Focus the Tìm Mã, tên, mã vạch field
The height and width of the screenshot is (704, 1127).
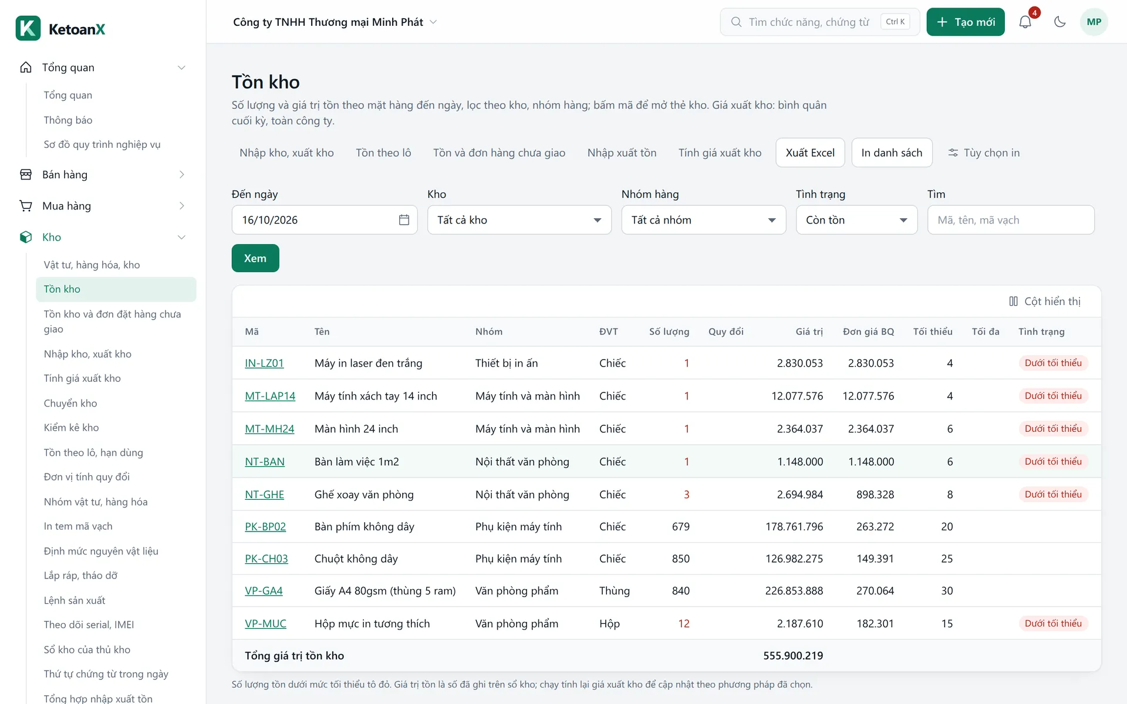1011,220
